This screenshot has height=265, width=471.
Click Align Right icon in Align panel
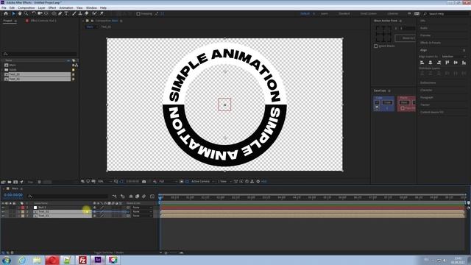click(439, 63)
